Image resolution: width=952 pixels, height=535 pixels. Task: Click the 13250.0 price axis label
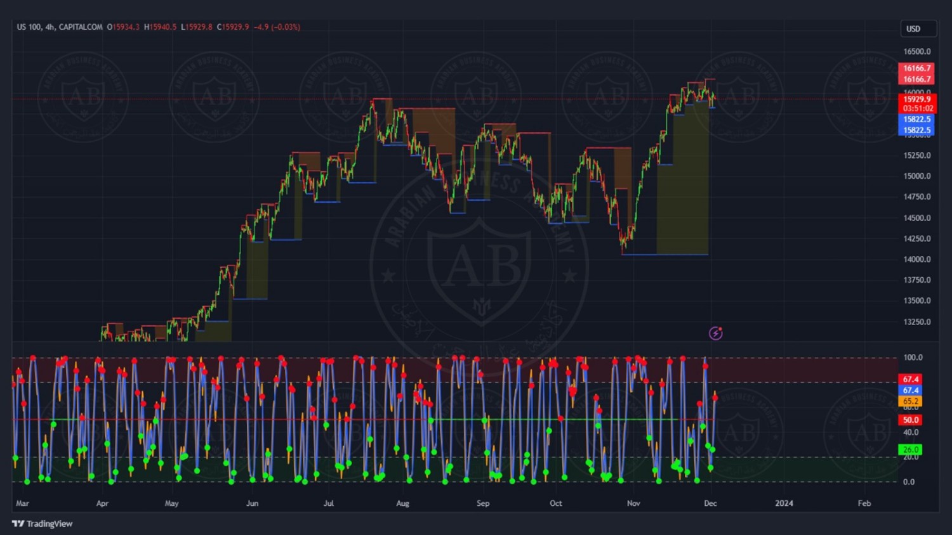pos(917,322)
